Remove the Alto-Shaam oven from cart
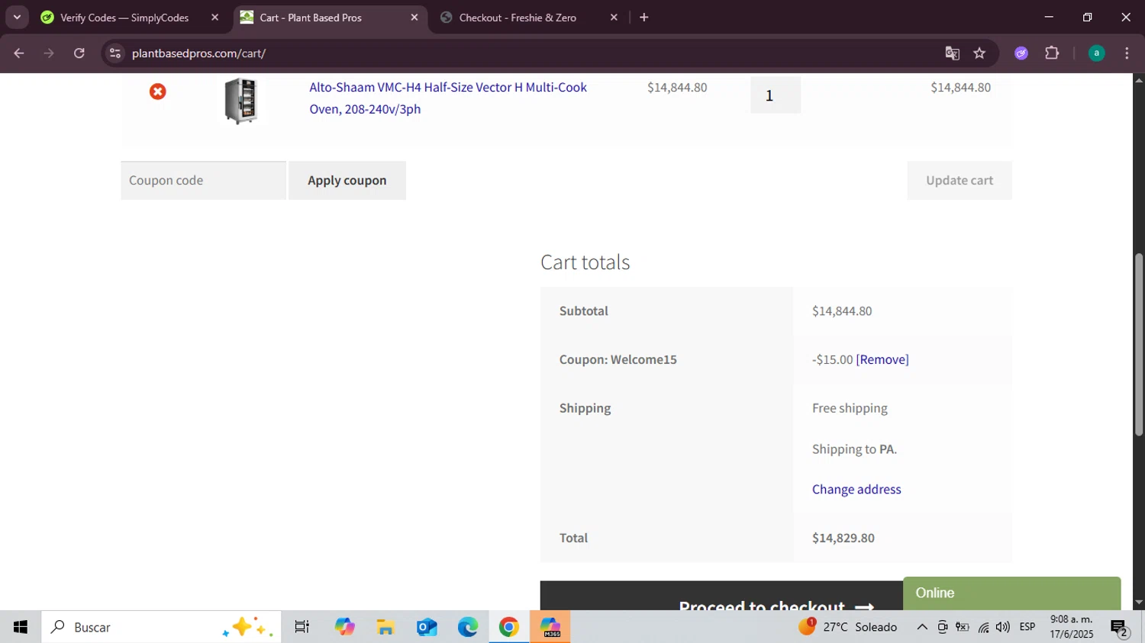The width and height of the screenshot is (1145, 643). point(158,92)
